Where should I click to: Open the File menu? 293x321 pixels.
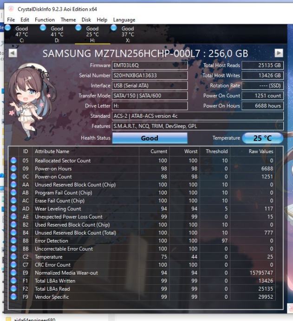(x=11, y=20)
